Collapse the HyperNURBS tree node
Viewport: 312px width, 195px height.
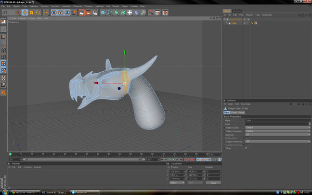pyautogui.click(x=225, y=19)
